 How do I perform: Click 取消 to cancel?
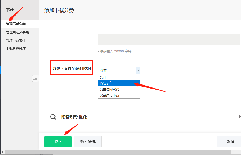[230, 142]
